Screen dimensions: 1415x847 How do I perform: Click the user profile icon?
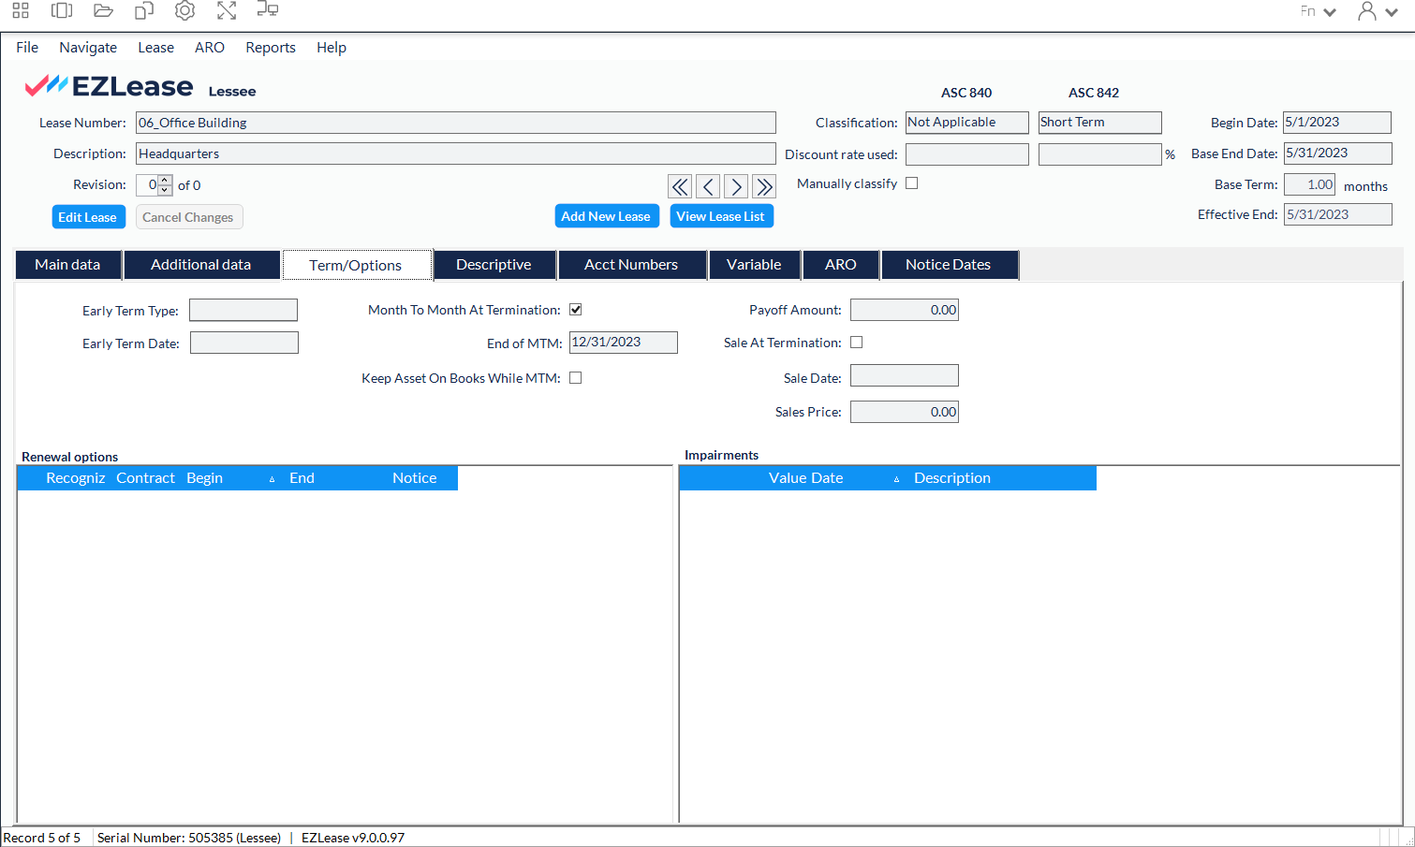pyautogui.click(x=1367, y=11)
